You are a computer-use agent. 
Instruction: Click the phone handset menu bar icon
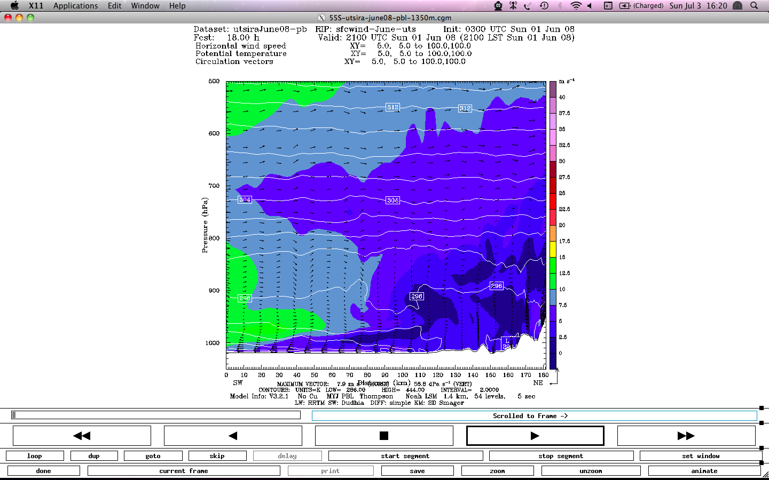pyautogui.click(x=528, y=6)
